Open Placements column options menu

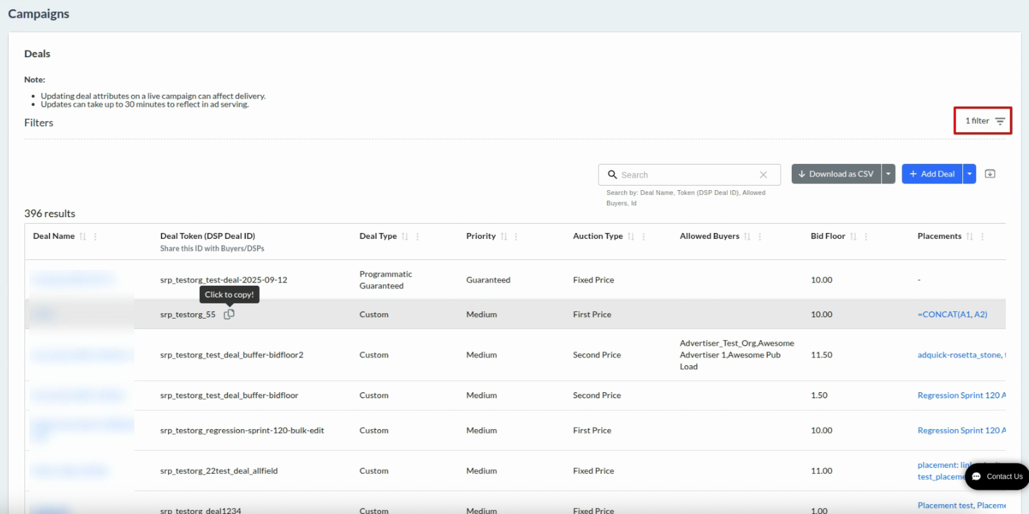982,237
